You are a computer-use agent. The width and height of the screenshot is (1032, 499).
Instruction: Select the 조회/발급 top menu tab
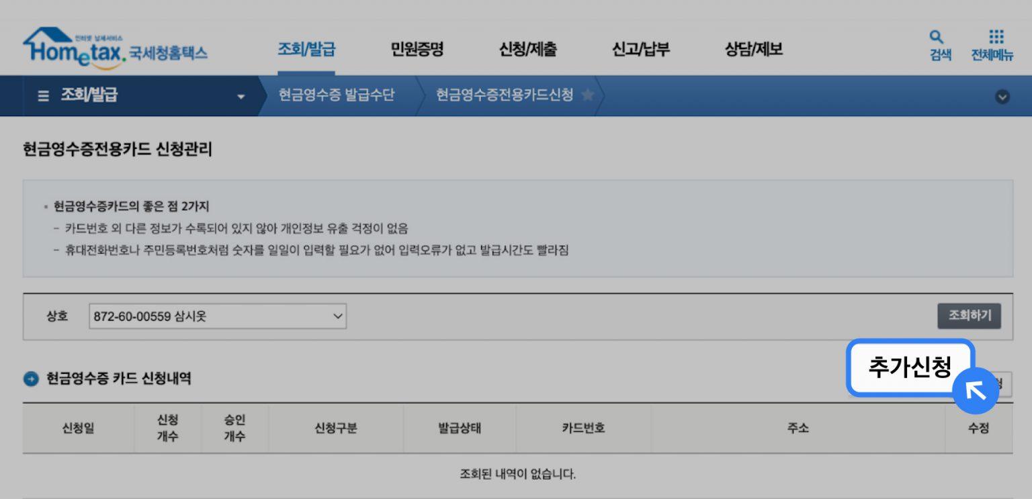tap(306, 49)
